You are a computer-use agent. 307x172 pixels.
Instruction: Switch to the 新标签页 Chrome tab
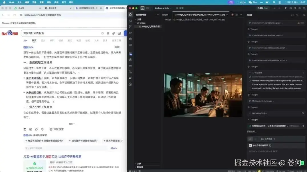pyautogui.click(x=58, y=8)
